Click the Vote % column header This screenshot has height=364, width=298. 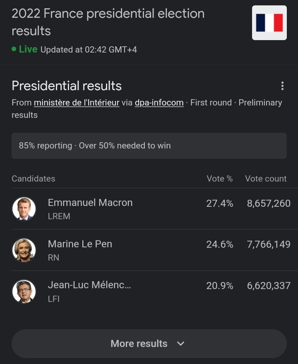220,179
